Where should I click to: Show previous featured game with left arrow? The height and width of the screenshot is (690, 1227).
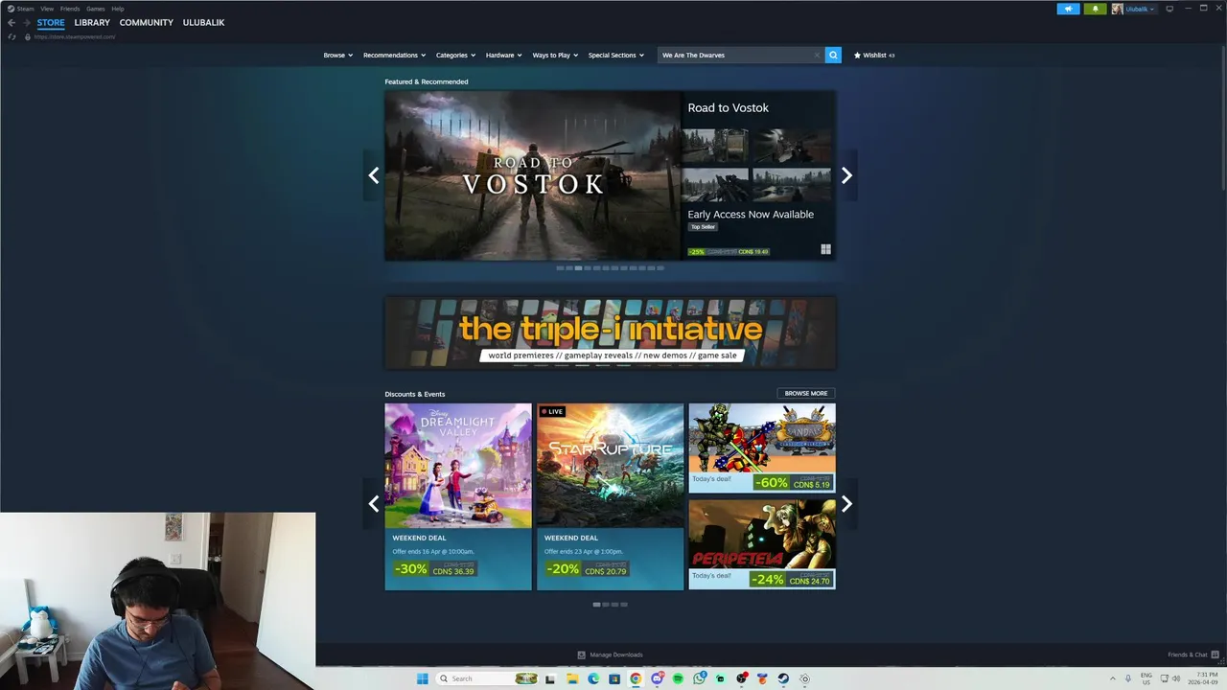(374, 174)
